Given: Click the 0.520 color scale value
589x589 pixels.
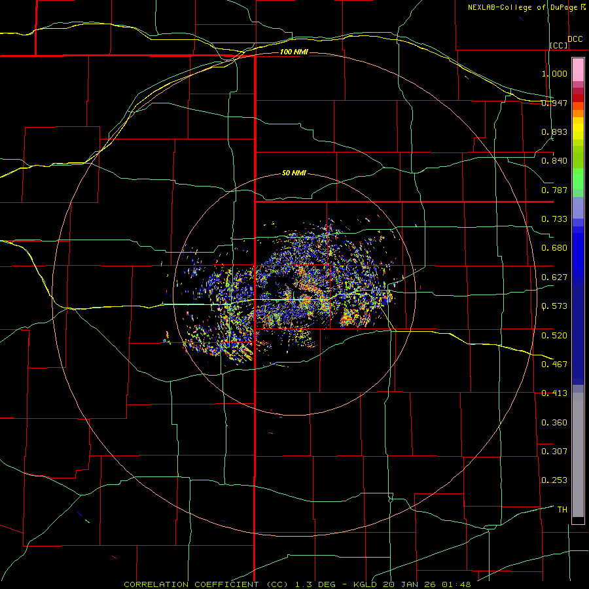Looking at the screenshot, I should pos(554,336).
